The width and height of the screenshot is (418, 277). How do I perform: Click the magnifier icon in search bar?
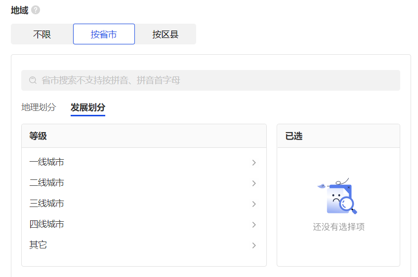33,80
